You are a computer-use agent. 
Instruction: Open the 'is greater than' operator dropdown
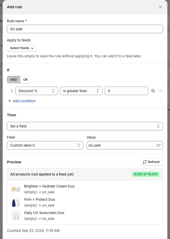tap(81, 91)
